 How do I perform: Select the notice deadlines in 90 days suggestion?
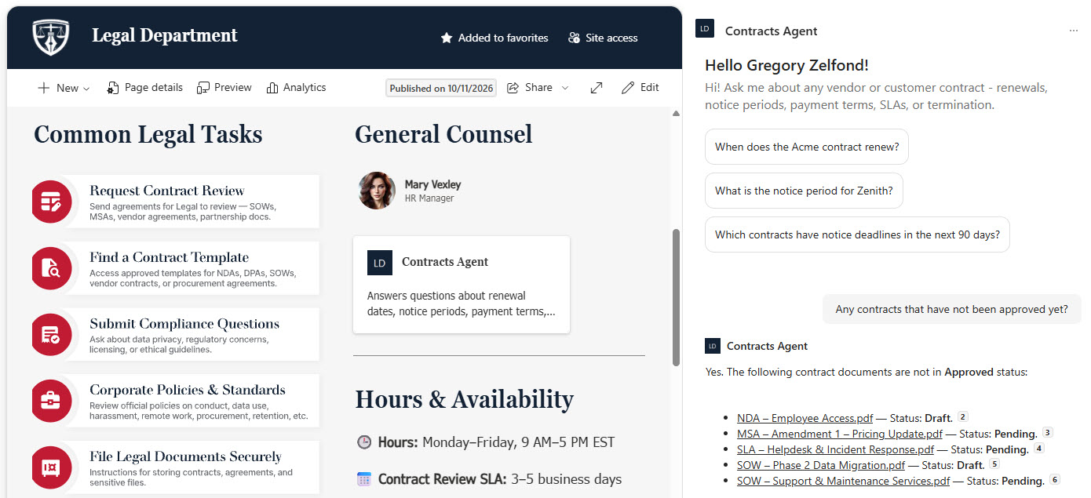857,234
